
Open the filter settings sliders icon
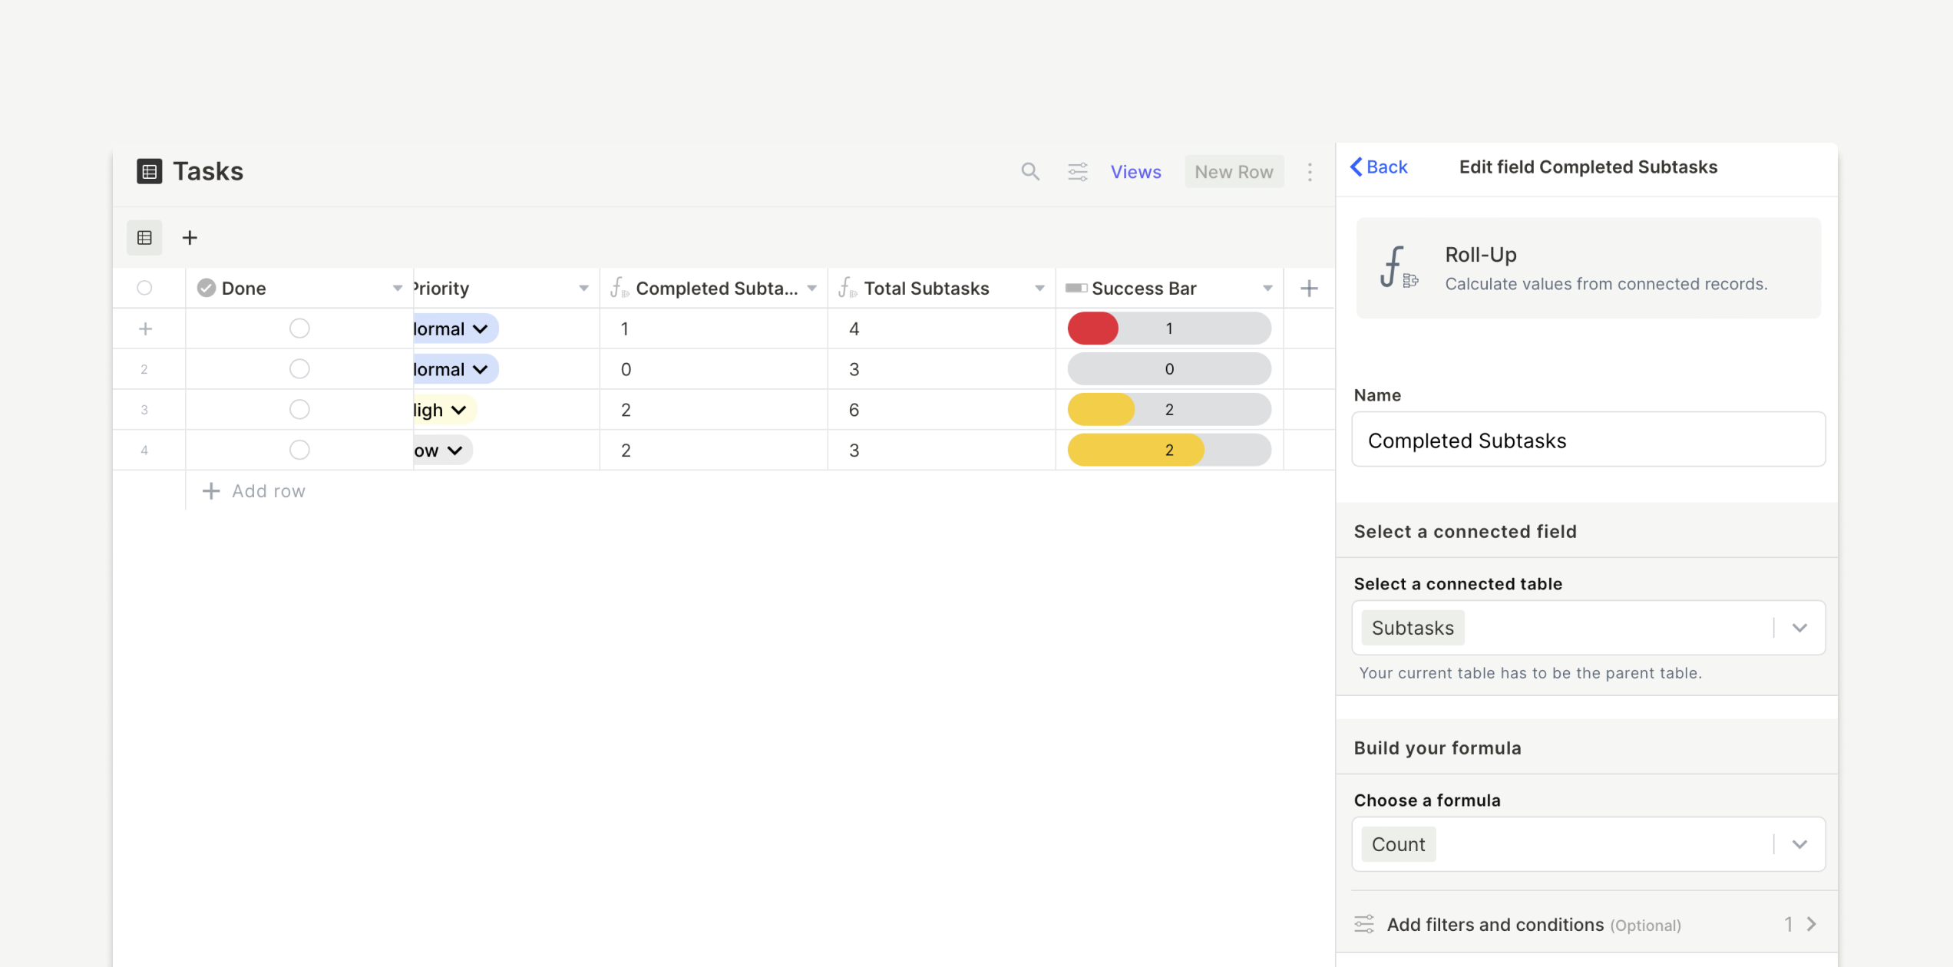[x=1077, y=172]
